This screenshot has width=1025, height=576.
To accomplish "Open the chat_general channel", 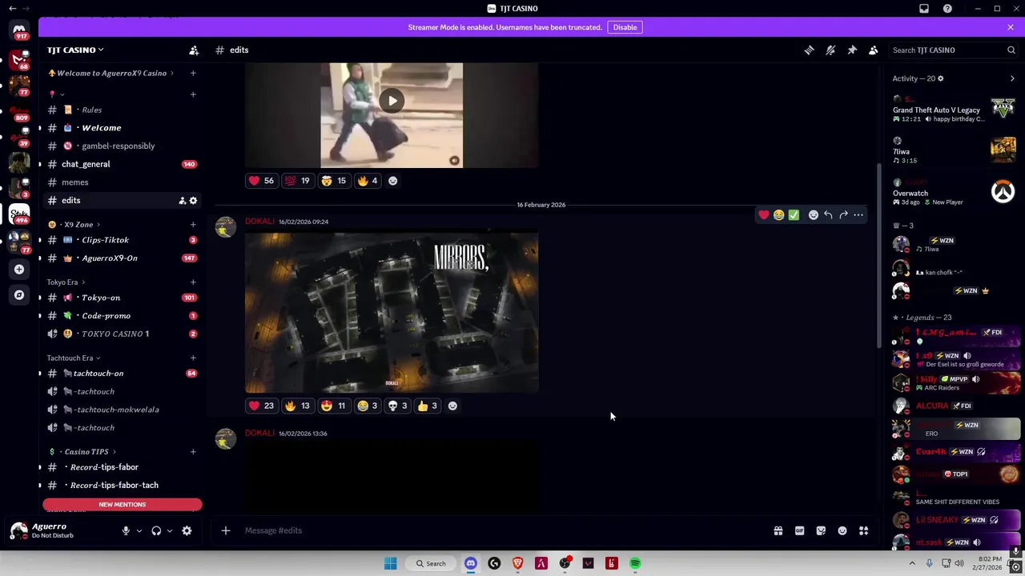I will (120, 164).
